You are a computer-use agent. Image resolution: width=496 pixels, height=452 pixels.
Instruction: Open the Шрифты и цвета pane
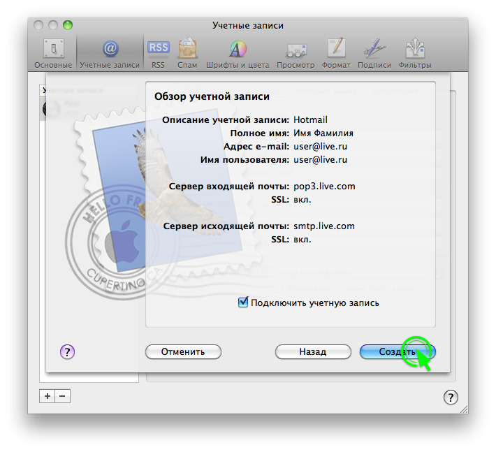click(237, 52)
